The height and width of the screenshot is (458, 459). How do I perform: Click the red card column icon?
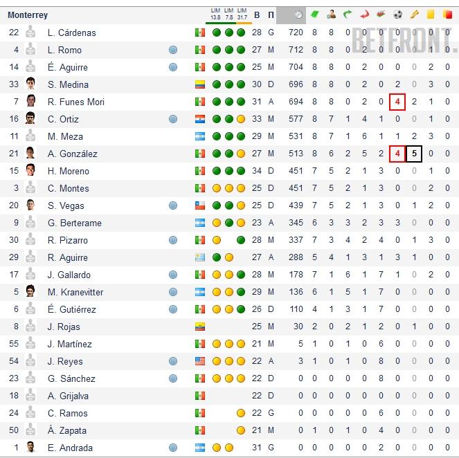[x=448, y=15]
